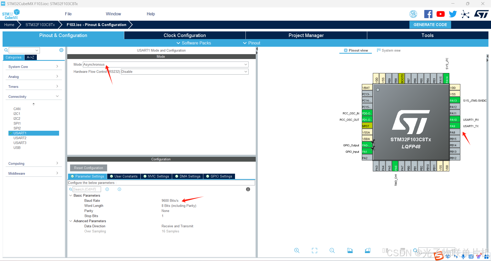491x261 pixels.
Task: Switch to the Tools tab
Action: click(x=428, y=35)
